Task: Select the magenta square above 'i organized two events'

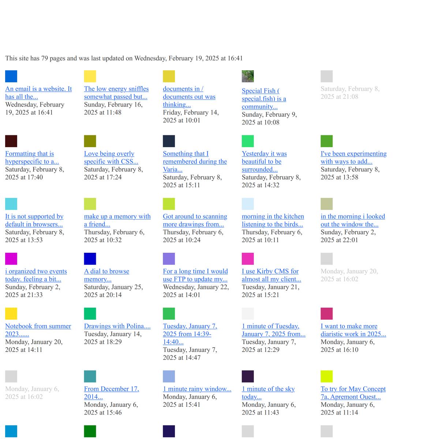Action: [x=11, y=259]
